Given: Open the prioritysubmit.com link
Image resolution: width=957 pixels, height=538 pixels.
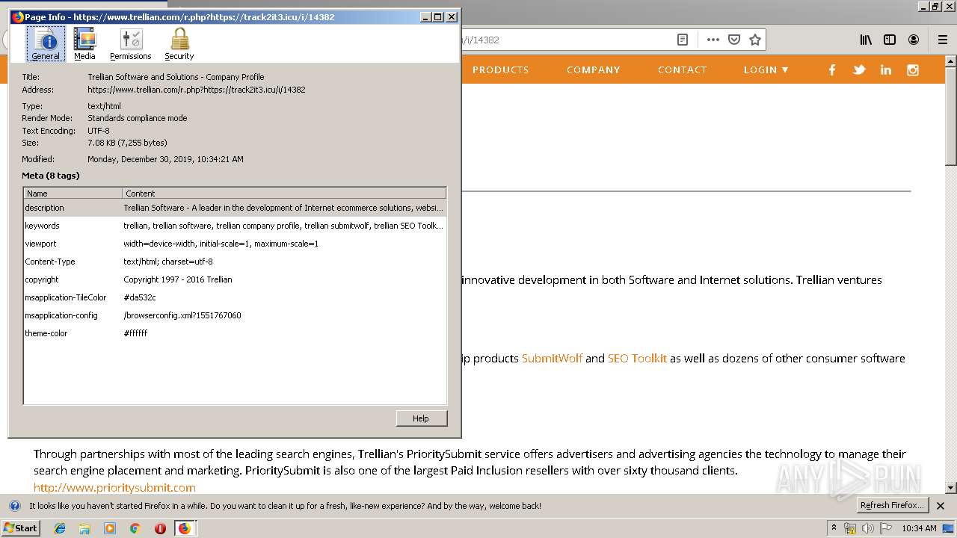Looking at the screenshot, I should coord(114,488).
